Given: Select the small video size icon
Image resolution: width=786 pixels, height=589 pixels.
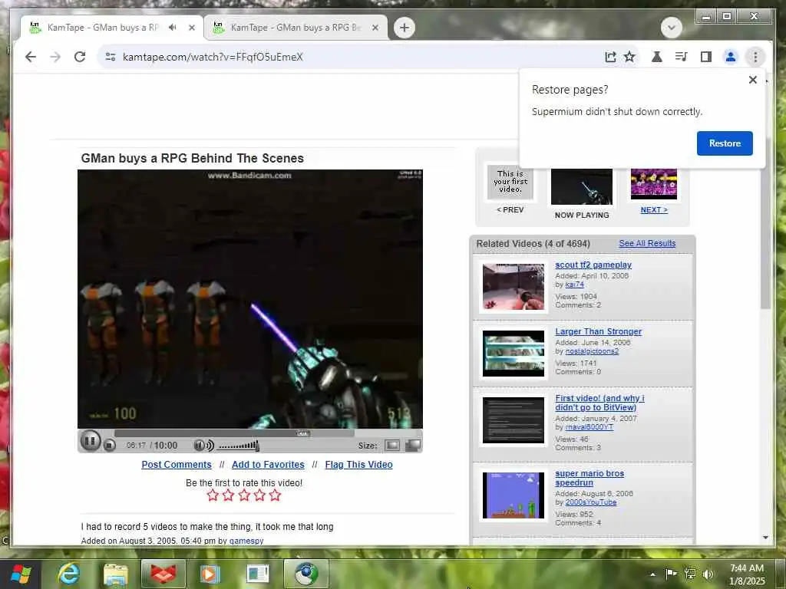Looking at the screenshot, I should point(392,446).
